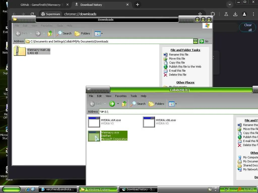258x193 pixels.
Task: Click My Computer icon in CollabUSB Other Places
Action: [x=240, y=157]
